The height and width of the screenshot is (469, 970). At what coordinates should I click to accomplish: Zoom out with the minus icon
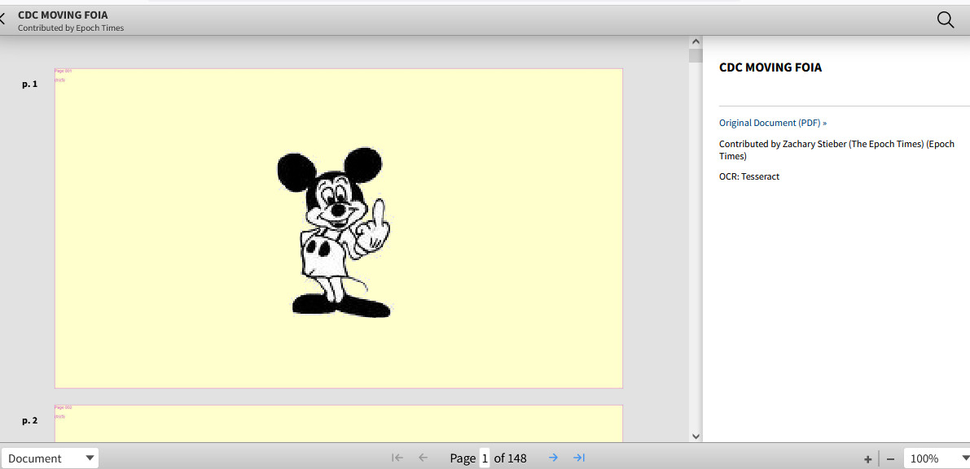(891, 458)
